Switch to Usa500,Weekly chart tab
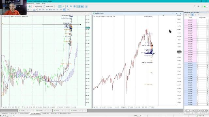Screen dimensions: 209x117 pyautogui.click(x=36, y=113)
